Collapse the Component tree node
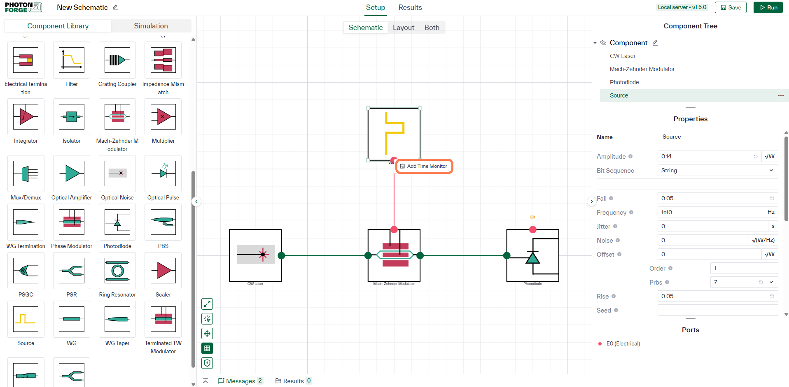Screen dimensions: 789x387 tap(595, 43)
